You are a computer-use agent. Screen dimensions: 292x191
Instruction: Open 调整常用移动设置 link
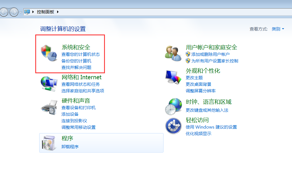[x=78, y=127]
